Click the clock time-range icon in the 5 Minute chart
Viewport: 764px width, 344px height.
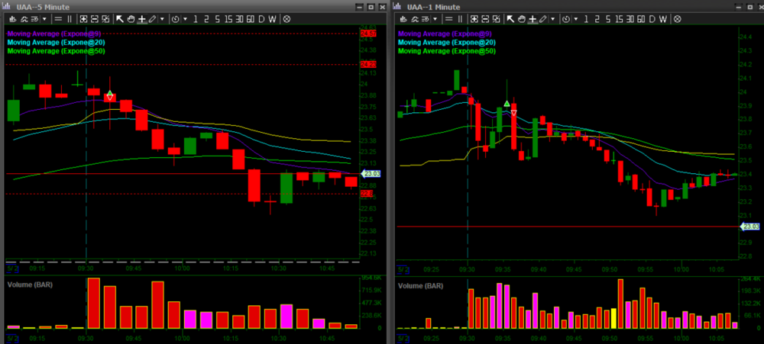point(176,19)
